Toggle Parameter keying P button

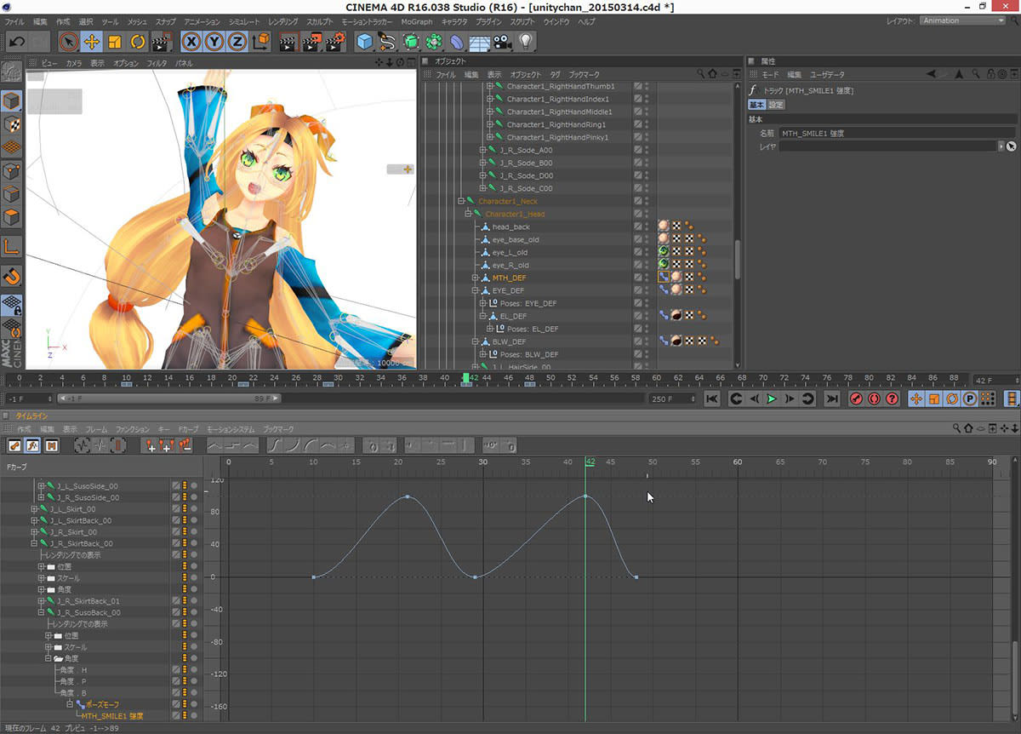(x=969, y=399)
